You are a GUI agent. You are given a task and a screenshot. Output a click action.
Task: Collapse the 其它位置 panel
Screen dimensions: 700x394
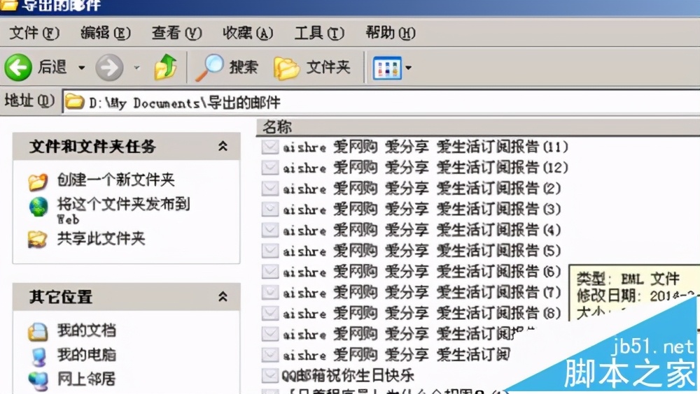pos(223,296)
